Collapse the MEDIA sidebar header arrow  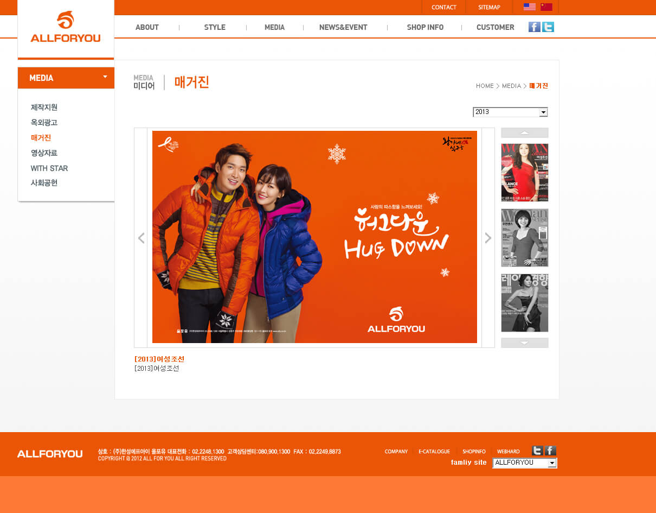tap(105, 77)
